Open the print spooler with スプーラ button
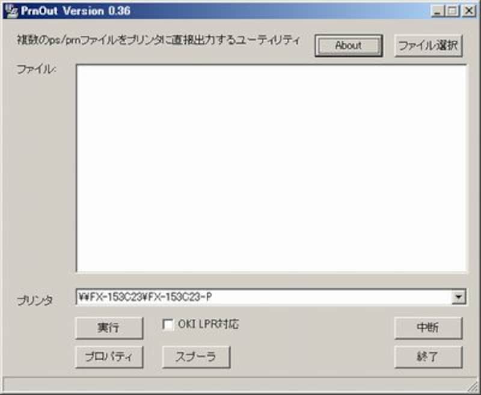This screenshot has width=481, height=395. [x=196, y=357]
